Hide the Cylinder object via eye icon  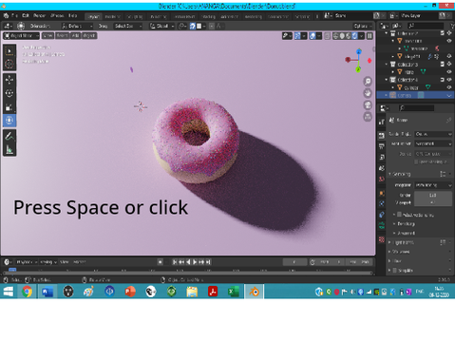pos(449,87)
